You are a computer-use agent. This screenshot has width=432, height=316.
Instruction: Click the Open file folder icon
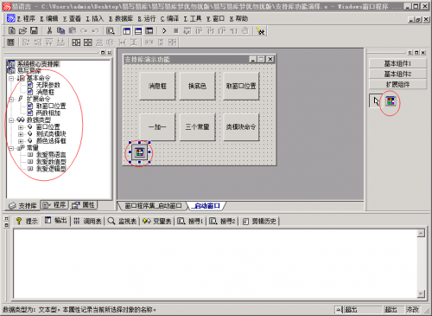(22, 30)
